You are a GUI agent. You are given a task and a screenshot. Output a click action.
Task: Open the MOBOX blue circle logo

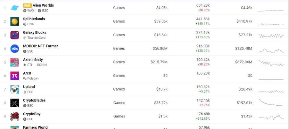14,49
